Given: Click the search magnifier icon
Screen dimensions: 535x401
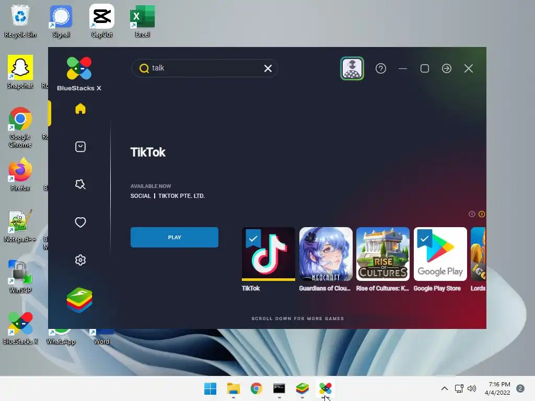Looking at the screenshot, I should point(144,68).
